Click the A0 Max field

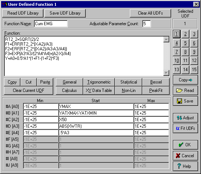[151, 107]
